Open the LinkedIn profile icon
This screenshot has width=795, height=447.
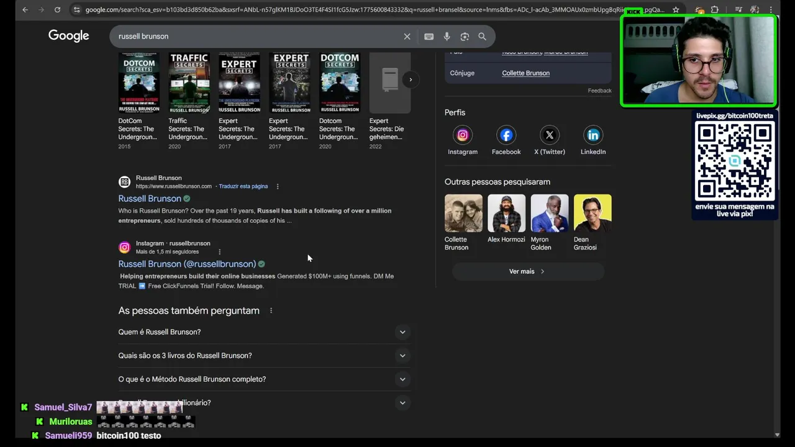pos(593,135)
